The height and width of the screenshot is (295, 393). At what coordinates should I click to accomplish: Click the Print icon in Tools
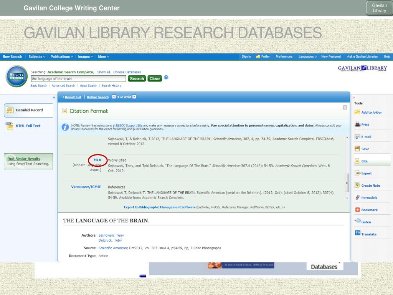point(357,124)
